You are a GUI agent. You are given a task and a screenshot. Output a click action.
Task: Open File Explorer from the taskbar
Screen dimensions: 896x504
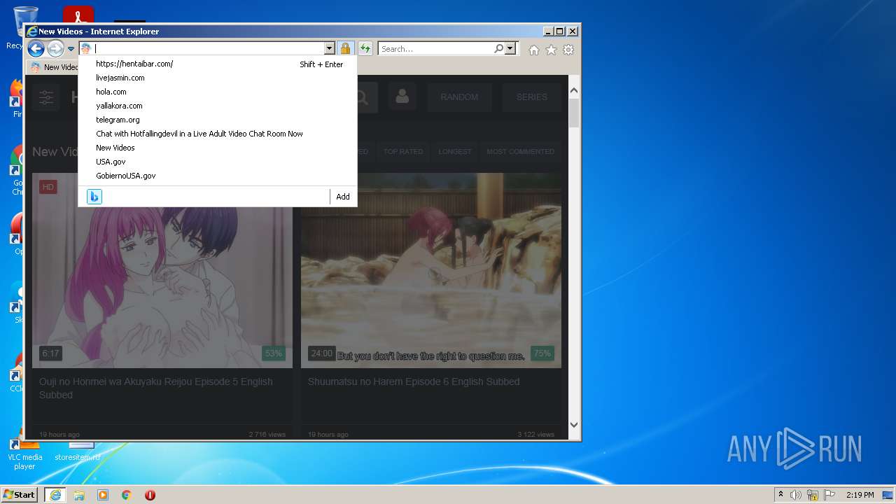(x=79, y=495)
